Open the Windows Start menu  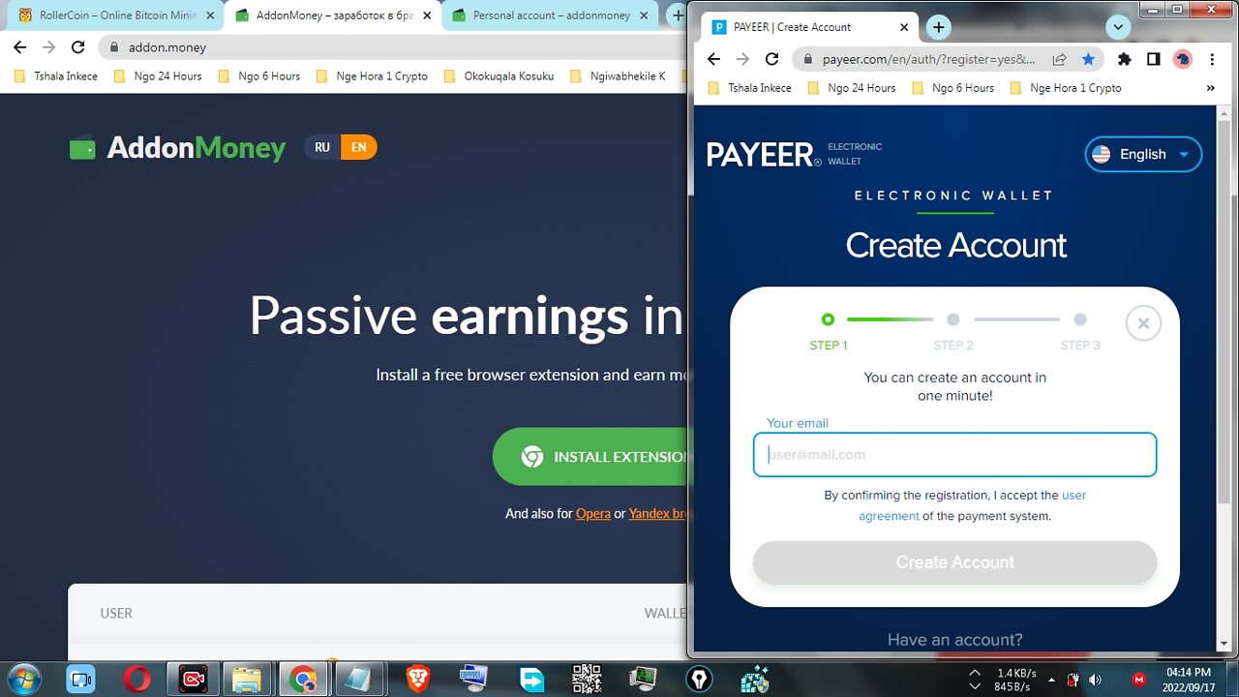pos(23,679)
